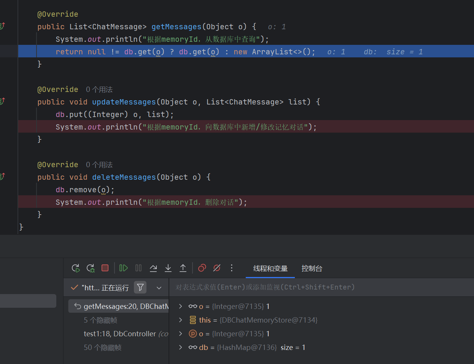Click the 0 个用法 hint above deleteMessages

click(99, 165)
